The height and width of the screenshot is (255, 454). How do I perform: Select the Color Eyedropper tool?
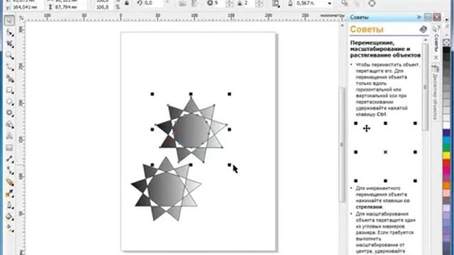tap(9, 193)
